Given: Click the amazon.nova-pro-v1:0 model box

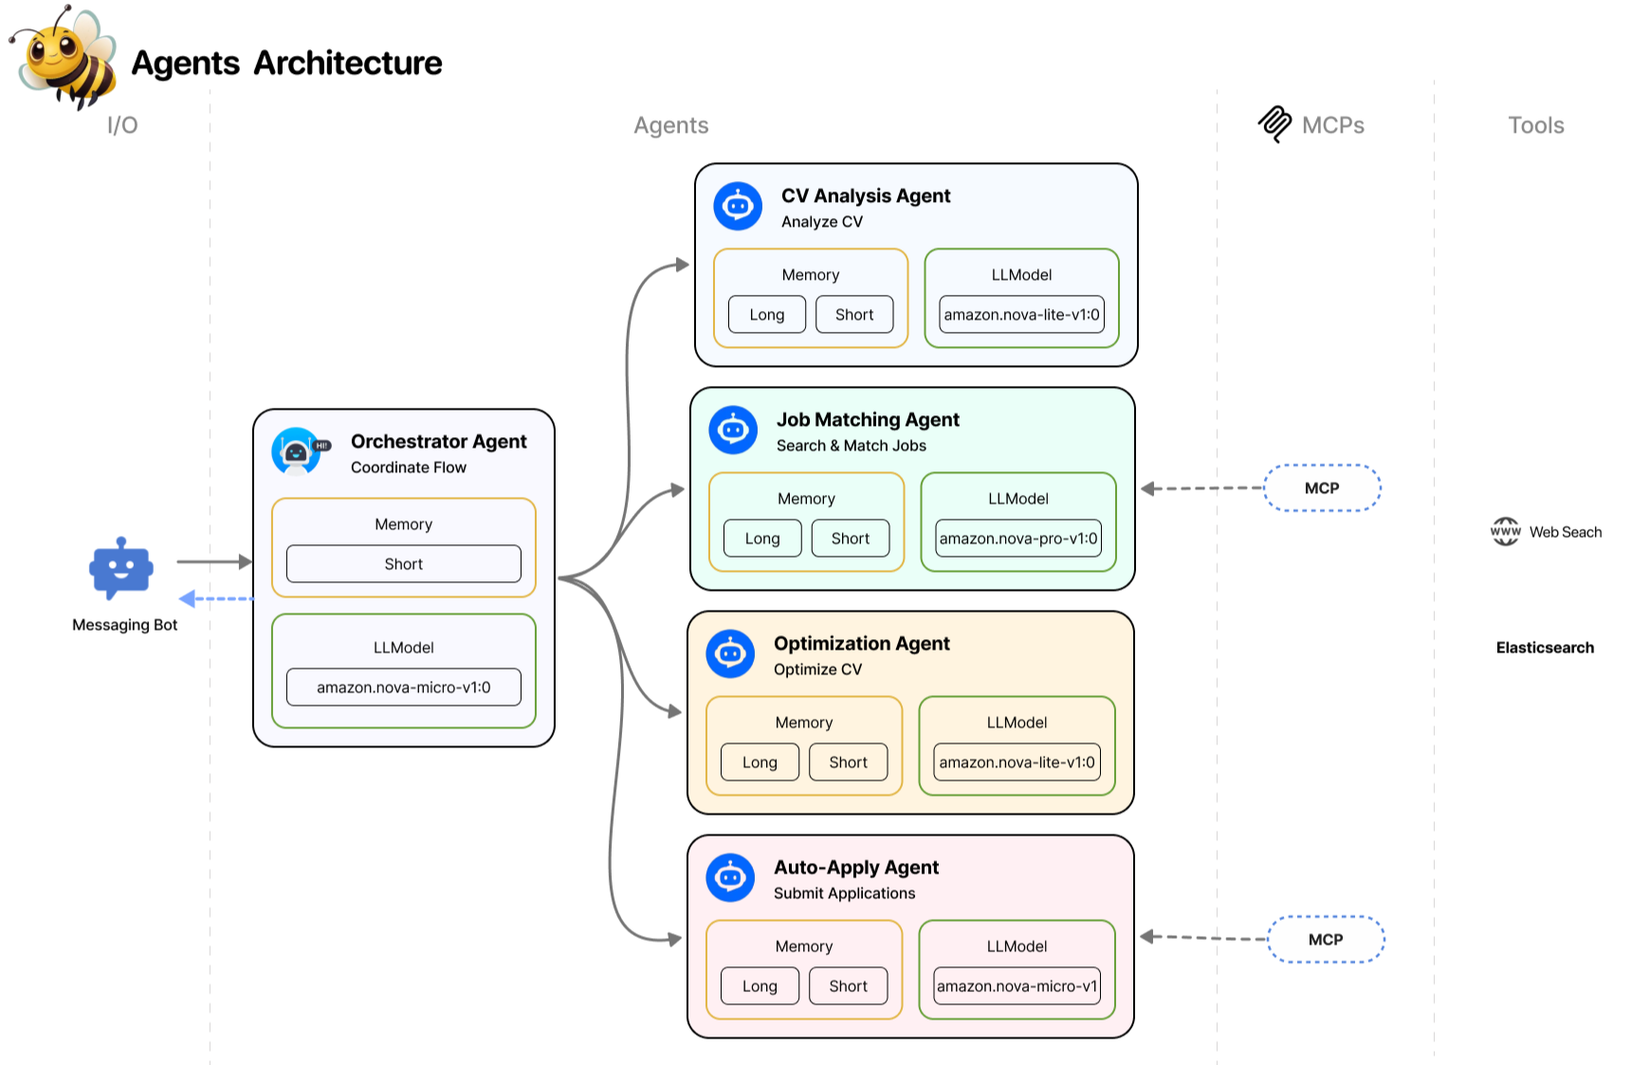Looking at the screenshot, I should pyautogui.click(x=1018, y=538).
